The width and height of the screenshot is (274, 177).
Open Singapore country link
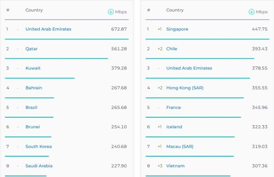point(177,29)
